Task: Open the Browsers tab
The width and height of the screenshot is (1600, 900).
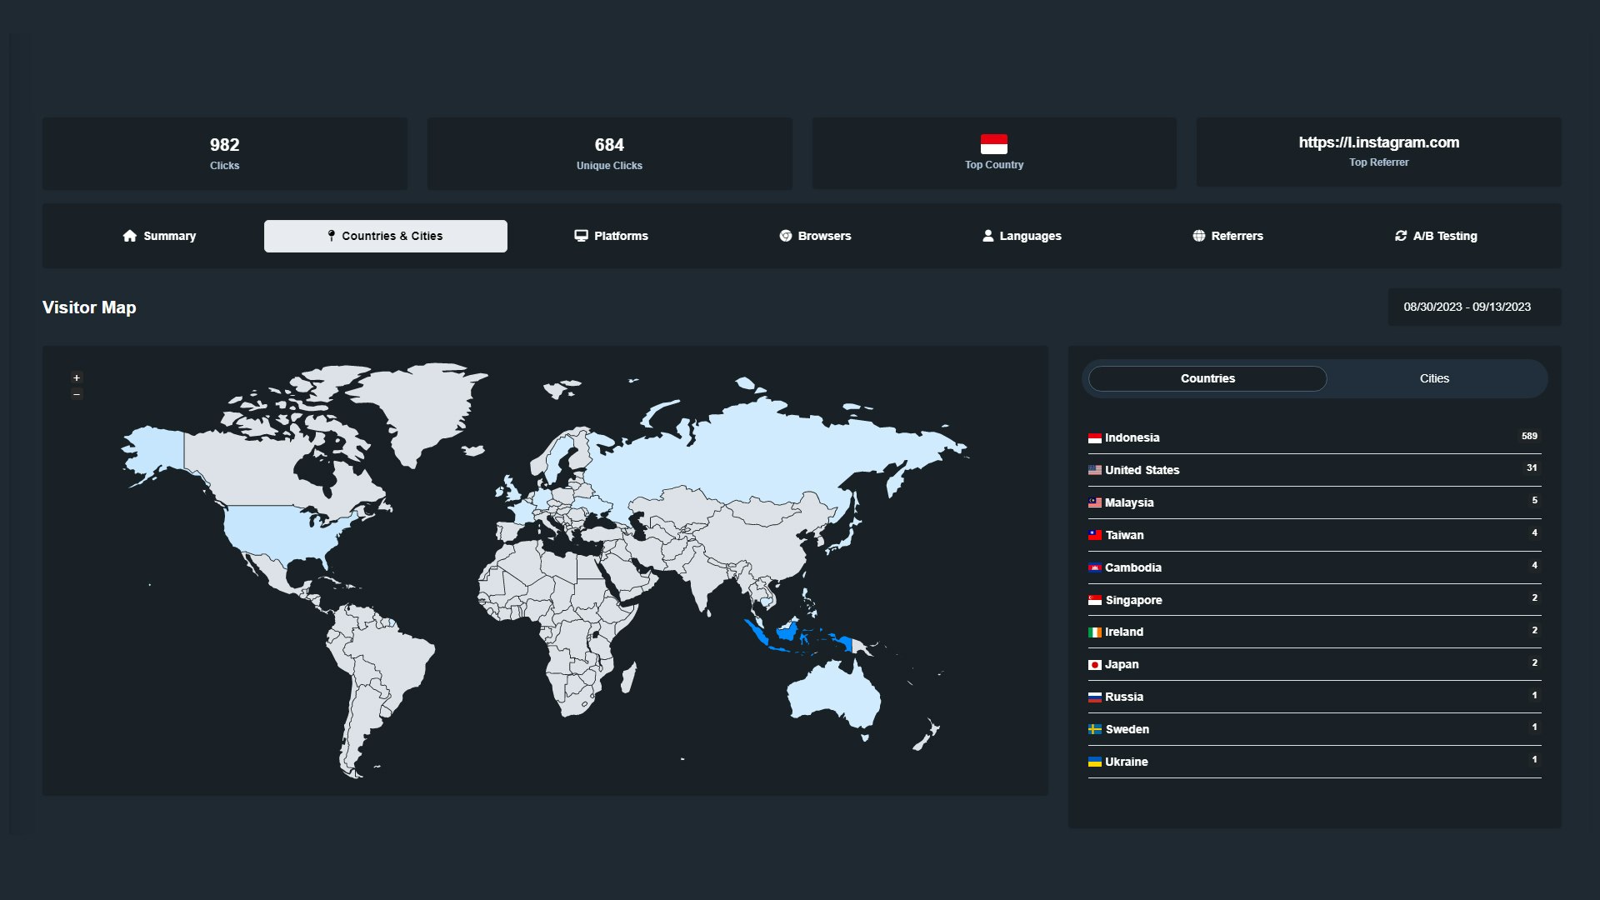Action: pos(815,236)
